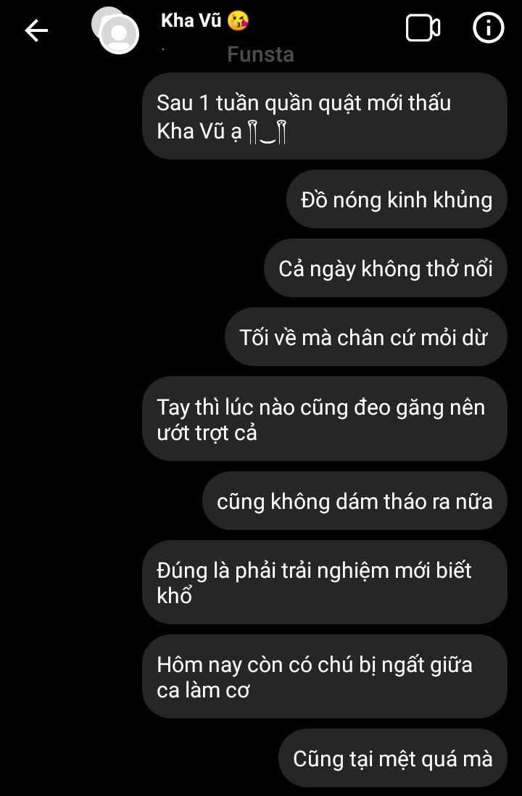This screenshot has height=796, width=522.
Task: Tap message "Tay thì lúc nào cũng đeo găng"
Action: click(325, 419)
